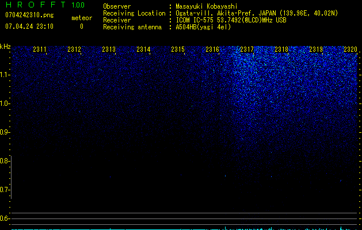Image resolution: width=362 pixels, height=230 pixels.
Task: Click the 2316 time marker
Action: click(x=212, y=49)
